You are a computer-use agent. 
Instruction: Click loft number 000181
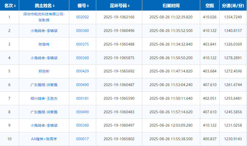(82, 98)
